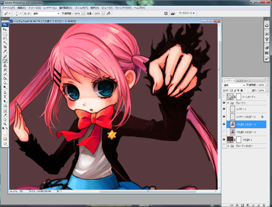The width and height of the screenshot is (272, 207).
Task: Click the layers panel fill percentage field
Action: (261, 90)
